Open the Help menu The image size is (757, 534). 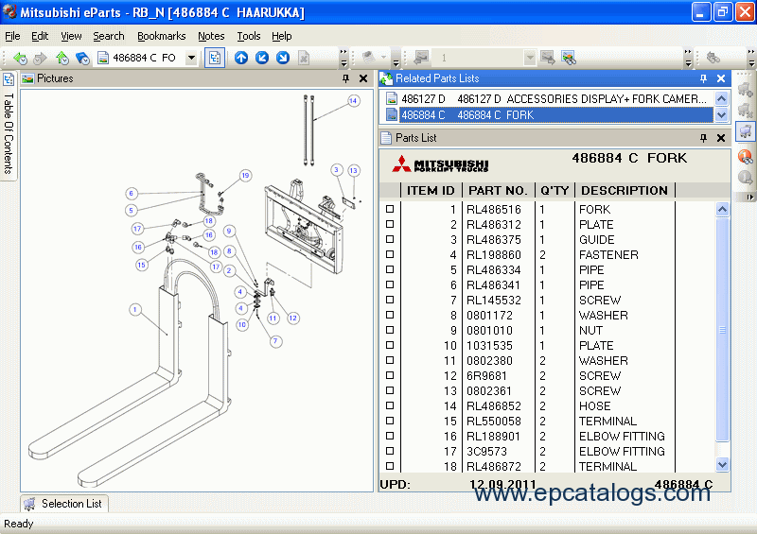(x=281, y=36)
